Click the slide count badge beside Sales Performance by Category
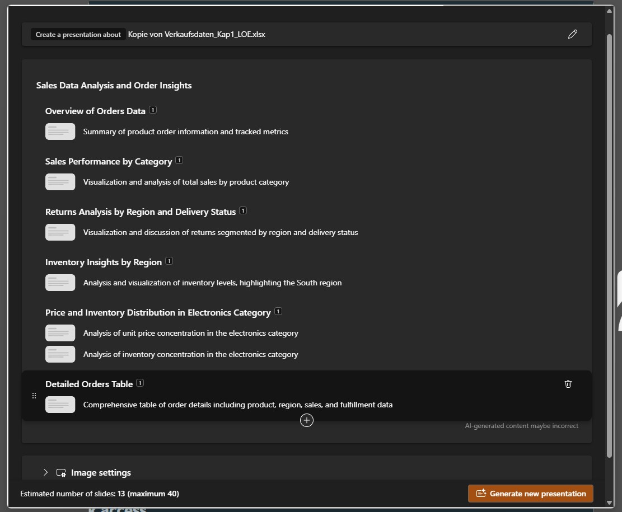Image resolution: width=622 pixels, height=512 pixels. [179, 161]
